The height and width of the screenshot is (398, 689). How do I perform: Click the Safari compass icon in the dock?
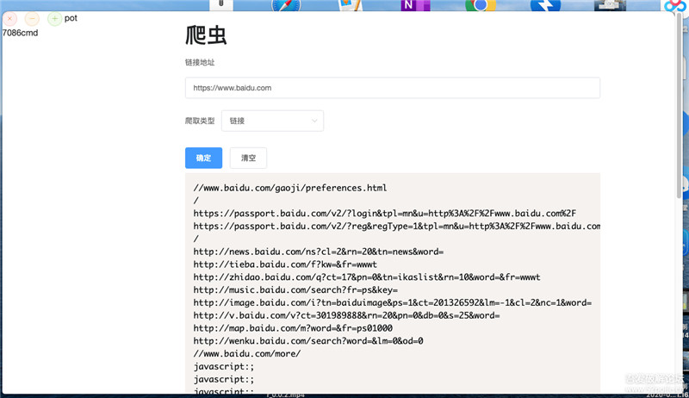(286, 5)
